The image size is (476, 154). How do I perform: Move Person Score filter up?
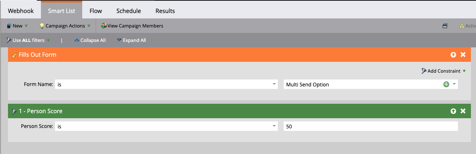pos(453,111)
